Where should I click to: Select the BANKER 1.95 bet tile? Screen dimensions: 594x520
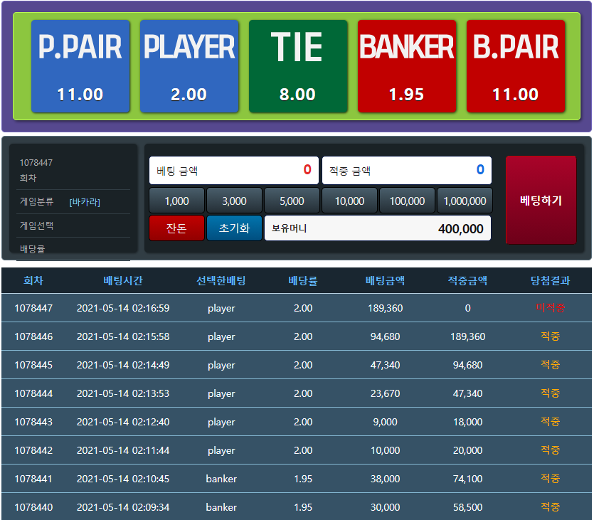tap(406, 66)
